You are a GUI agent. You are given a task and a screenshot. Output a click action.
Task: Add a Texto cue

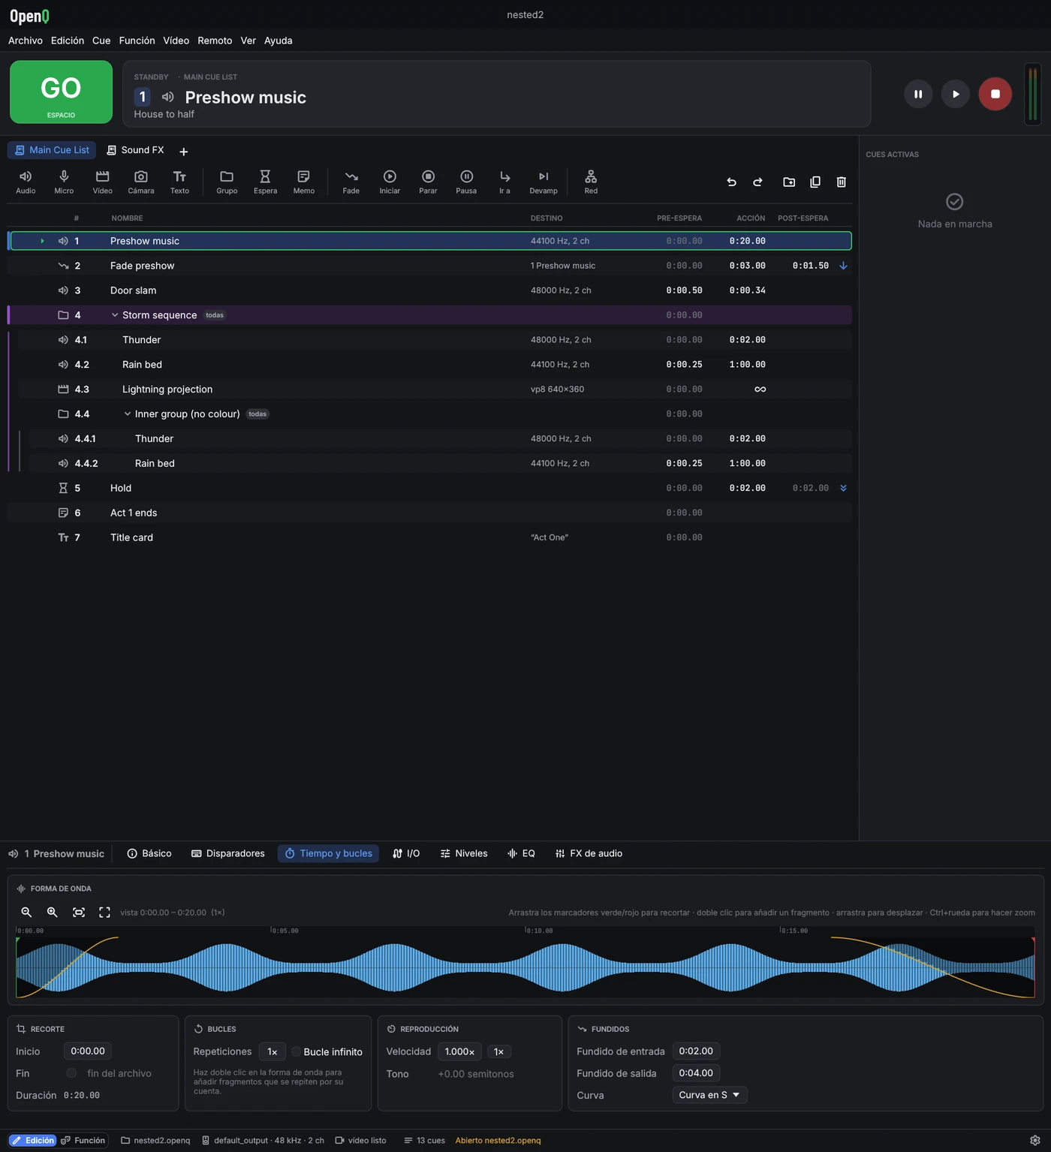pos(179,182)
